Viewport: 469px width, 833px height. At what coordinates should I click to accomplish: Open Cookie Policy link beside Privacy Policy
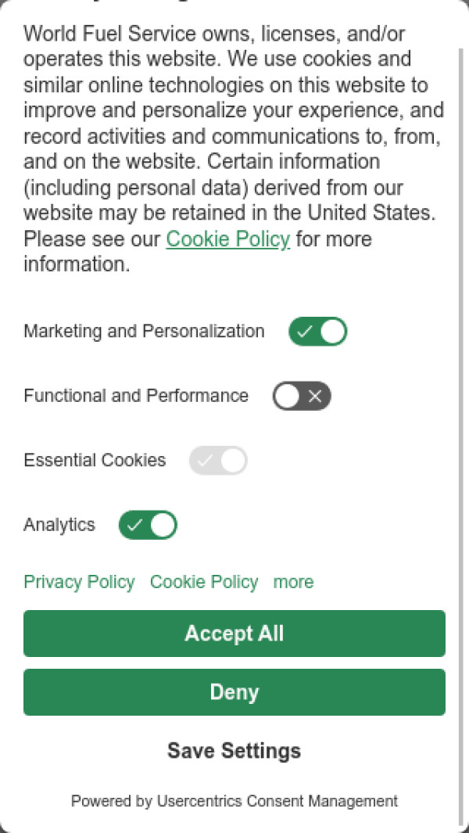point(204,582)
